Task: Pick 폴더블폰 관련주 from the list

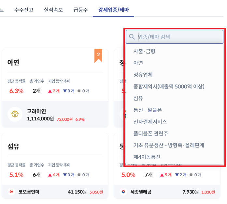Action: pos(151,133)
